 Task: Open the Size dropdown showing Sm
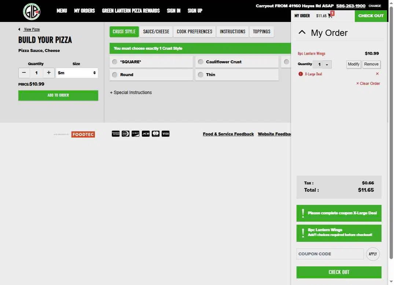(x=77, y=73)
